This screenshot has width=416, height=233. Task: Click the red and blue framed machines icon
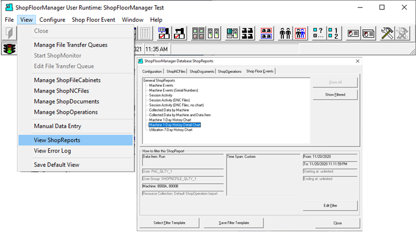point(266,33)
